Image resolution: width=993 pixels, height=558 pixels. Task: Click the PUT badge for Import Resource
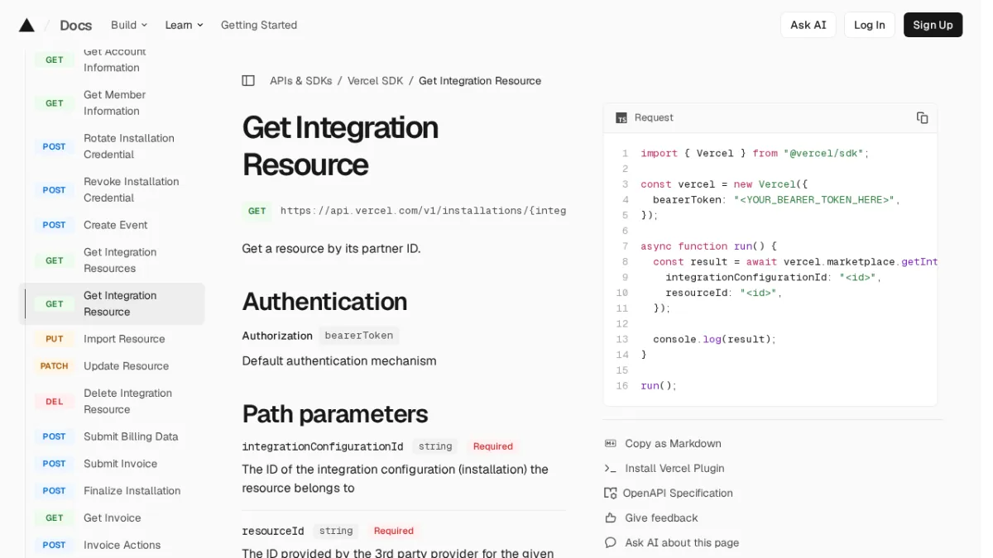click(x=55, y=339)
